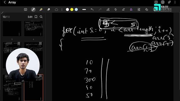Open the attachment paperclip icon

169,2
